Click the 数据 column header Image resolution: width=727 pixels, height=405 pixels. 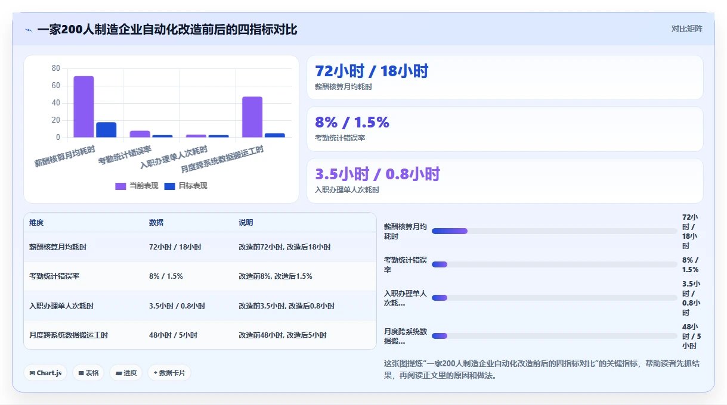[x=156, y=223]
